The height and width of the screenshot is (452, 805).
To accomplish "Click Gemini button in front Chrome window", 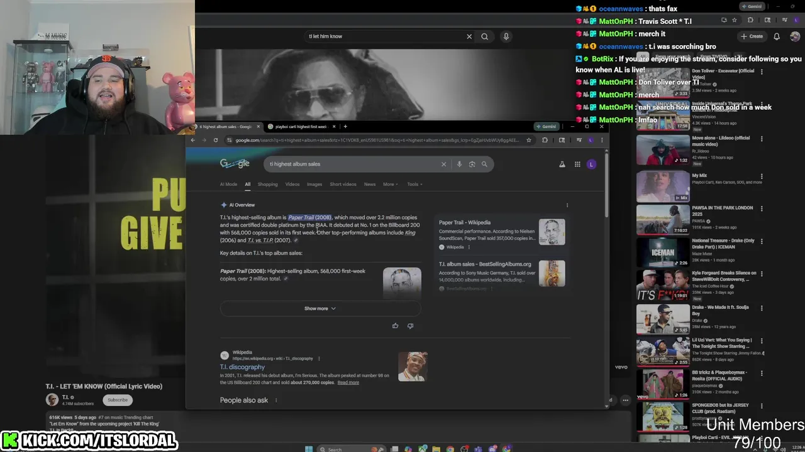I will (x=546, y=126).
